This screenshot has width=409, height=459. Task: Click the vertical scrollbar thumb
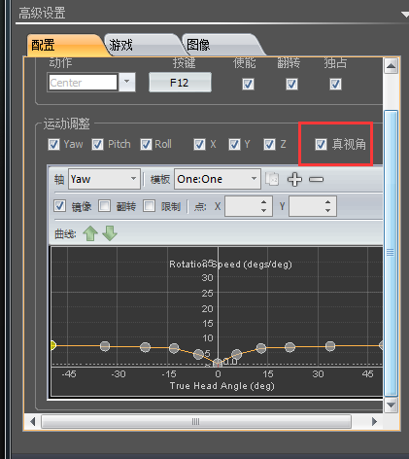391,253
